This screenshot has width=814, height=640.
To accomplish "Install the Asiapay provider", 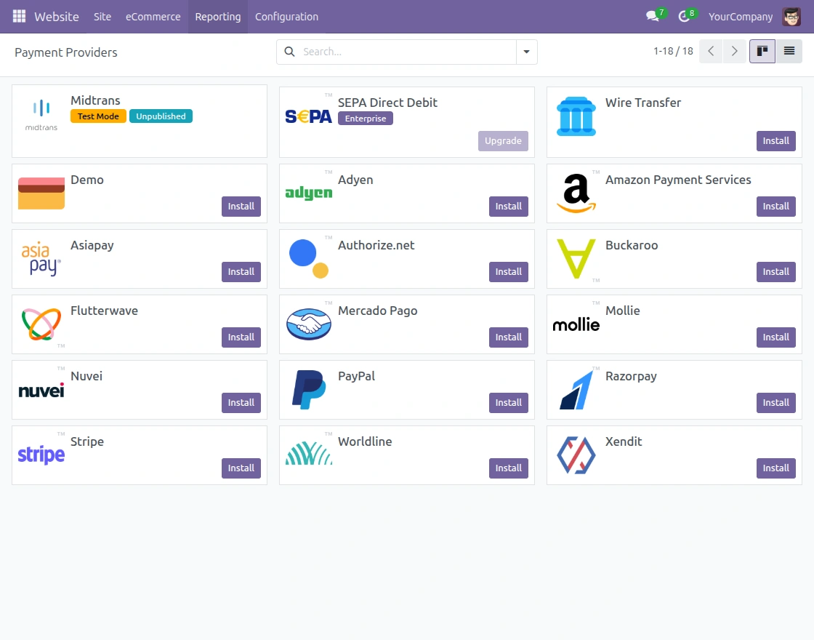I will 241,272.
